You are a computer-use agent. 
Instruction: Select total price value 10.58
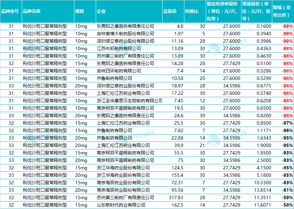click(178, 78)
